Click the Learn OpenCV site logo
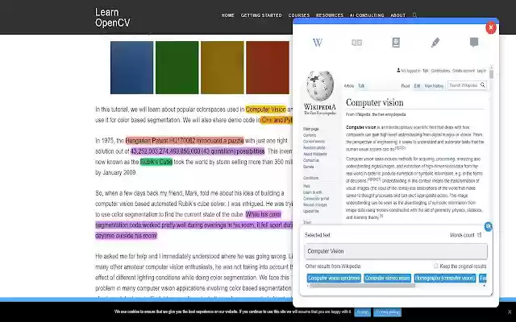 click(x=113, y=18)
